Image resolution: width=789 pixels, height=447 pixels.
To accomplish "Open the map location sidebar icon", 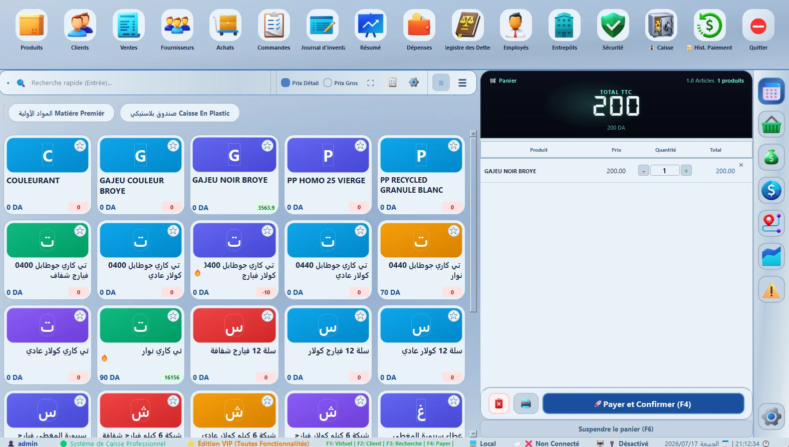I will (771, 223).
